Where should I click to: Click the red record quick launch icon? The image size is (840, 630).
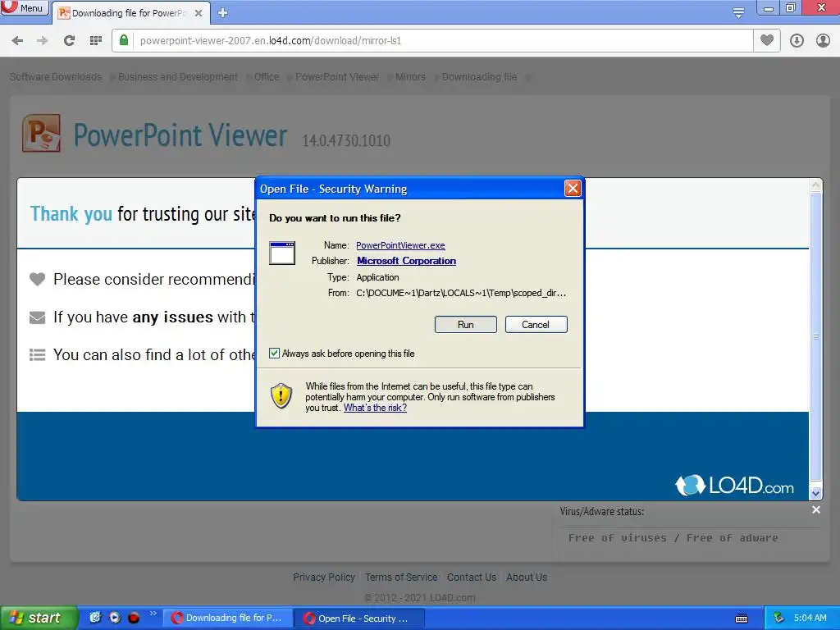134,618
